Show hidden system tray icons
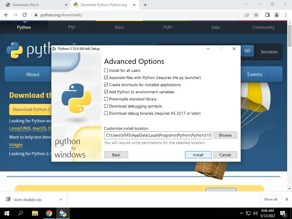The image size is (292, 219). tap(241, 213)
